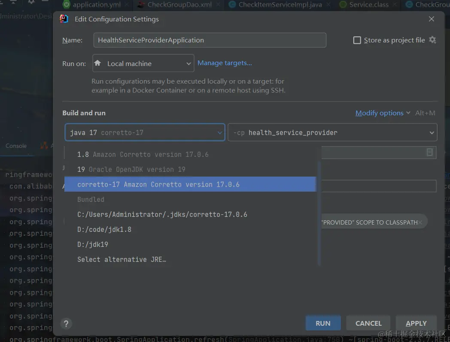
Task: Close the Edit Configuration Settings dialog
Action: 432,19
